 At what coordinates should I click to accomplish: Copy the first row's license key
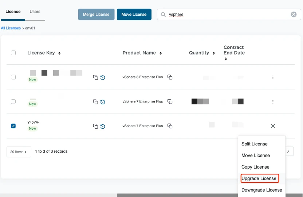tap(95, 77)
